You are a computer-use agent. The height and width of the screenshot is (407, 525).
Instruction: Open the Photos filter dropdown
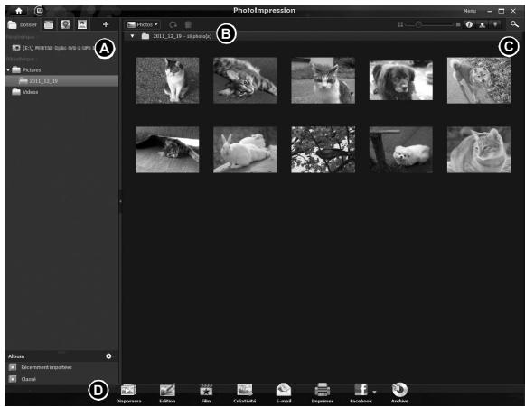(x=143, y=24)
